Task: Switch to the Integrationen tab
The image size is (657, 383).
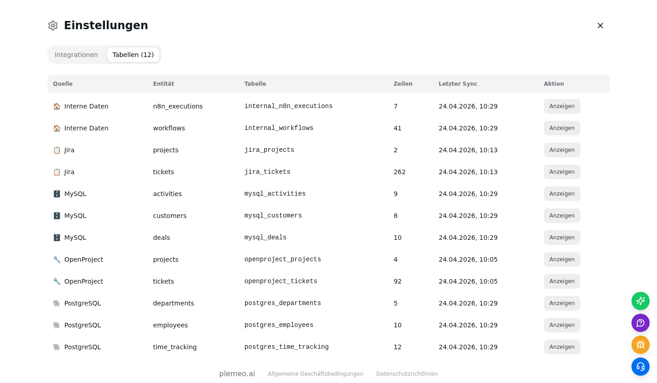Action: point(76,55)
